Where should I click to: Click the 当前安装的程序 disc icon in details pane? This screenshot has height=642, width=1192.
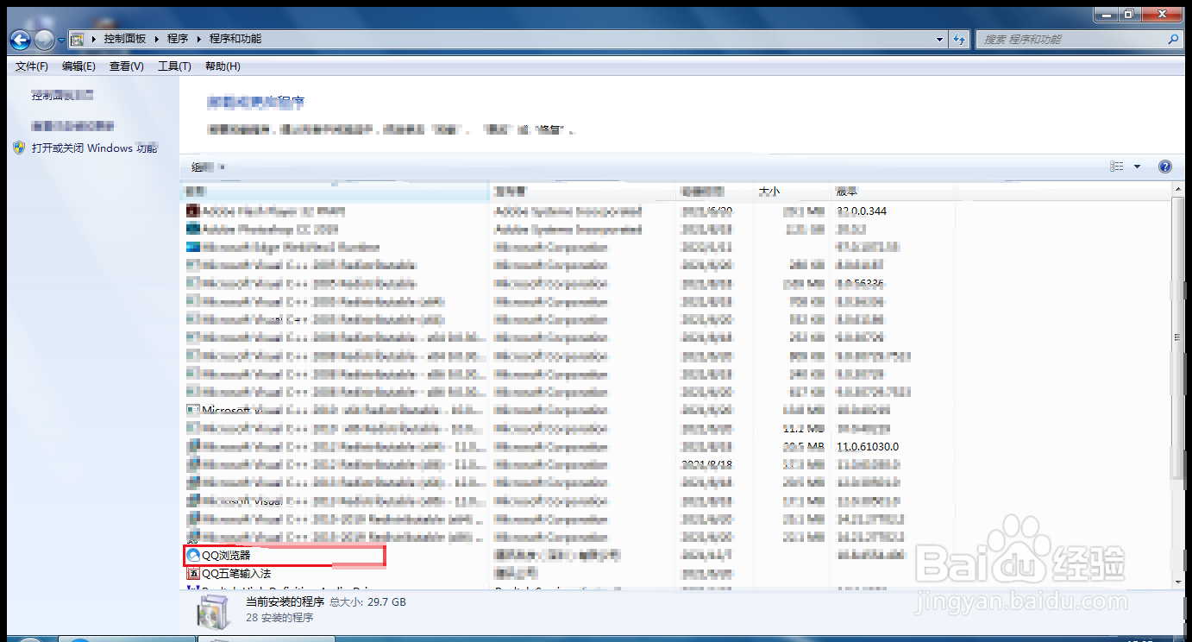coord(214,611)
